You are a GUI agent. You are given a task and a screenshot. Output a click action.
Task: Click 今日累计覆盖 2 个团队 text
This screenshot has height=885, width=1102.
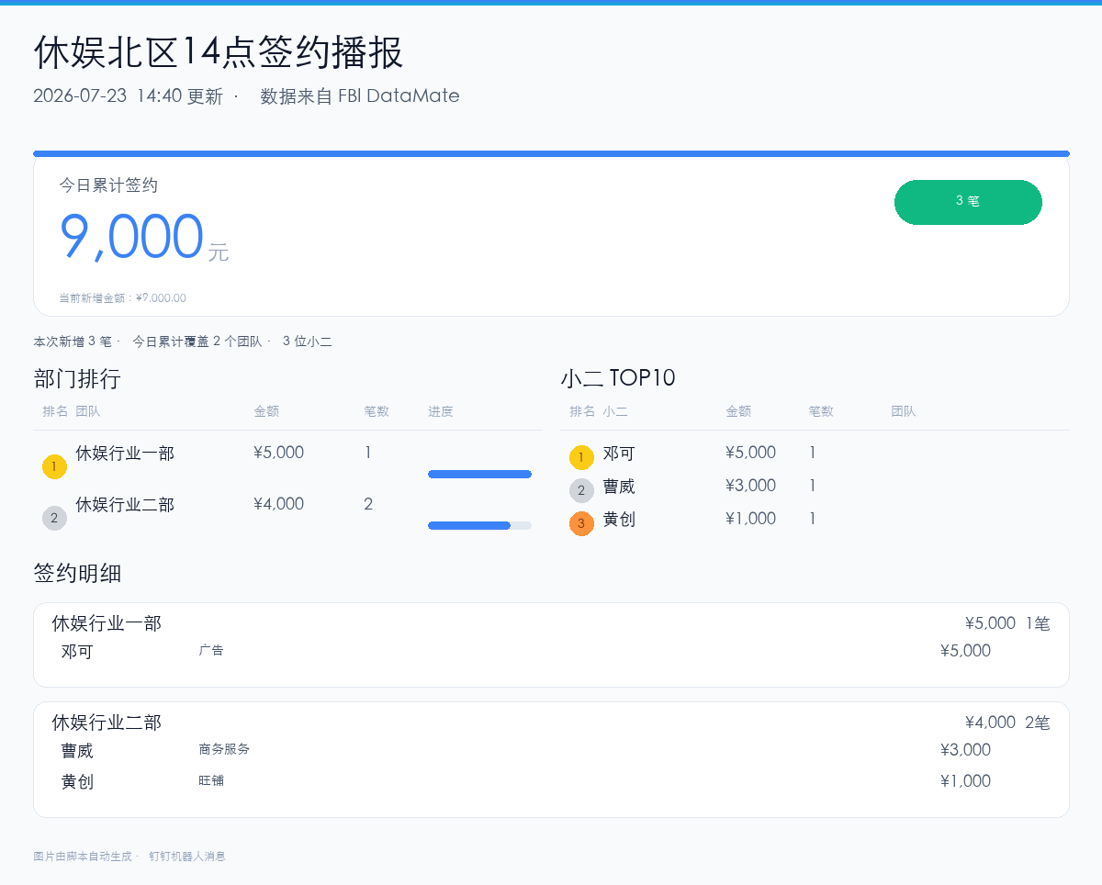(x=197, y=342)
